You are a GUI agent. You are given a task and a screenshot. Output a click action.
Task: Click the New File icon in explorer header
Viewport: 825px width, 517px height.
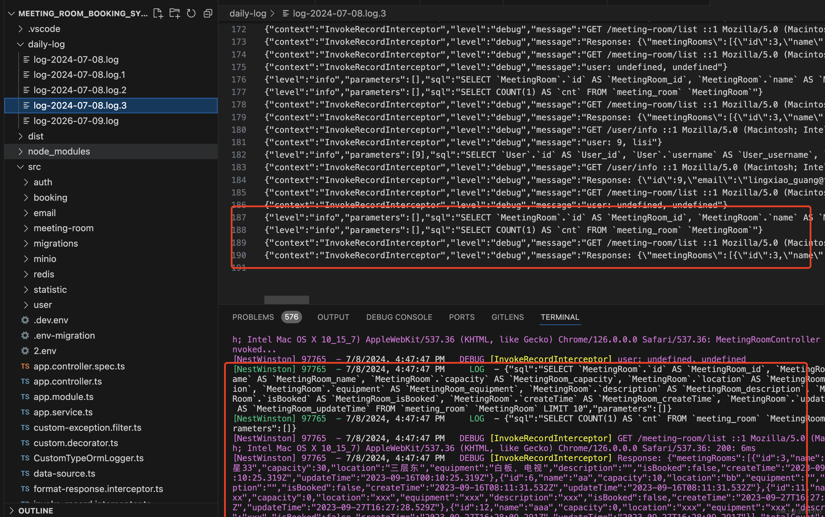click(x=158, y=13)
